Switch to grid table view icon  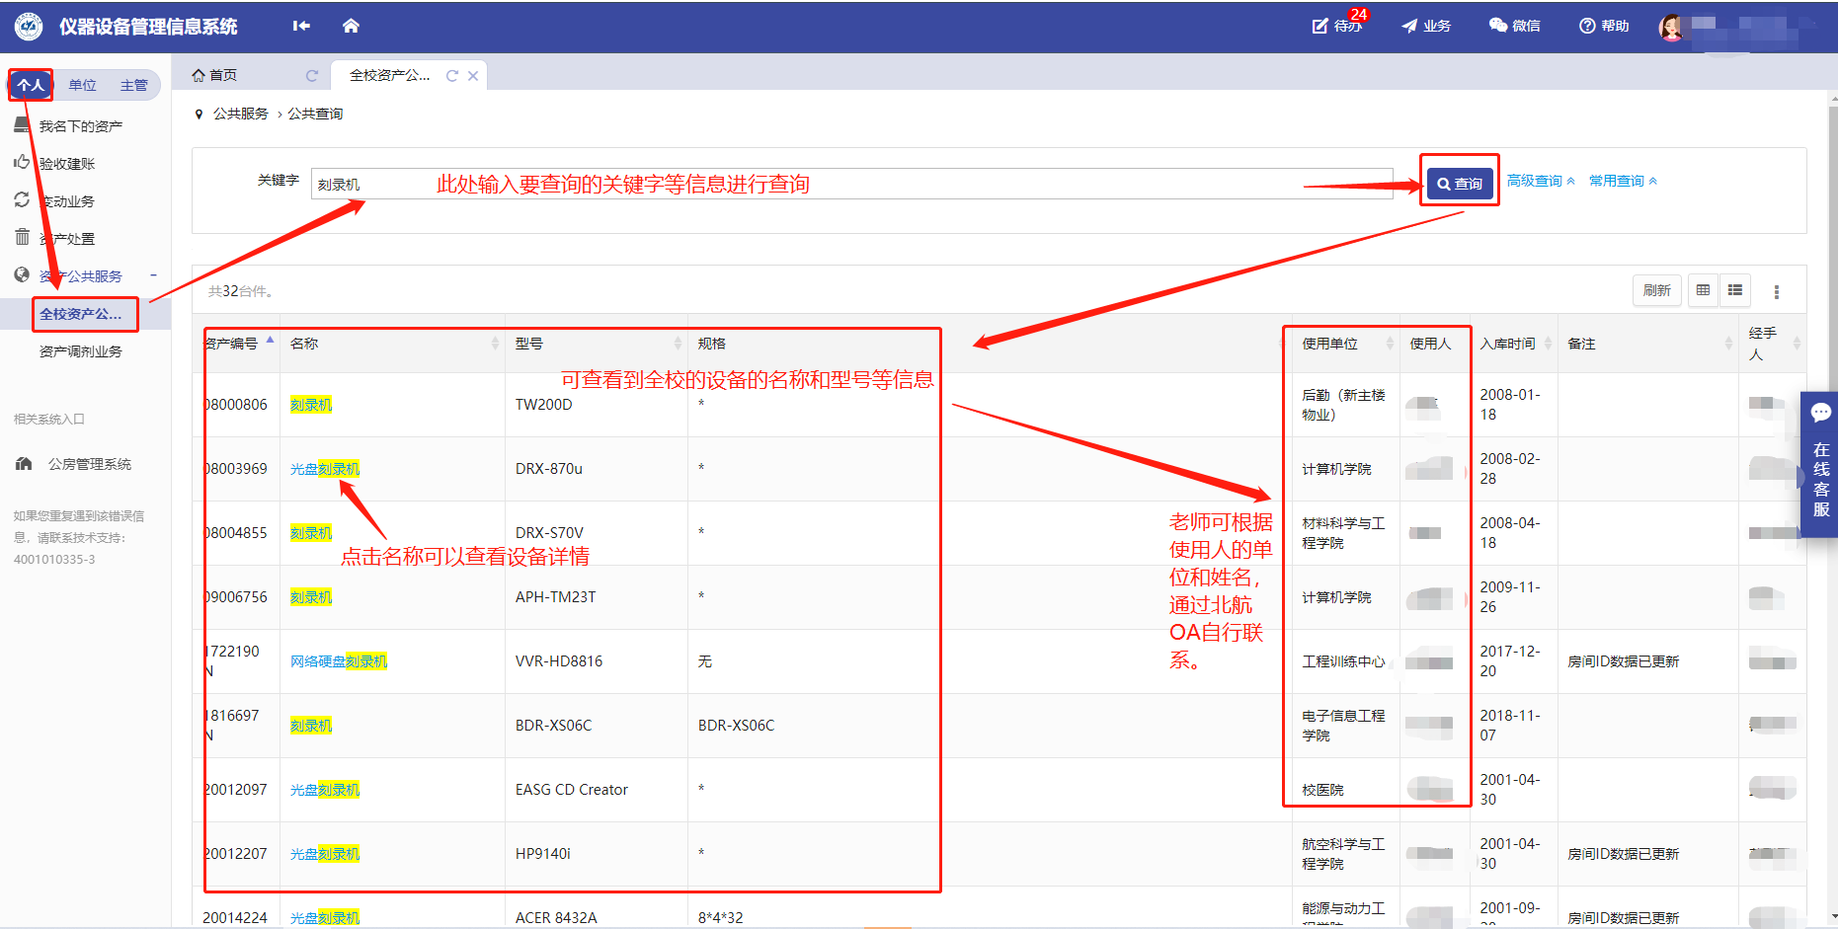1703,290
